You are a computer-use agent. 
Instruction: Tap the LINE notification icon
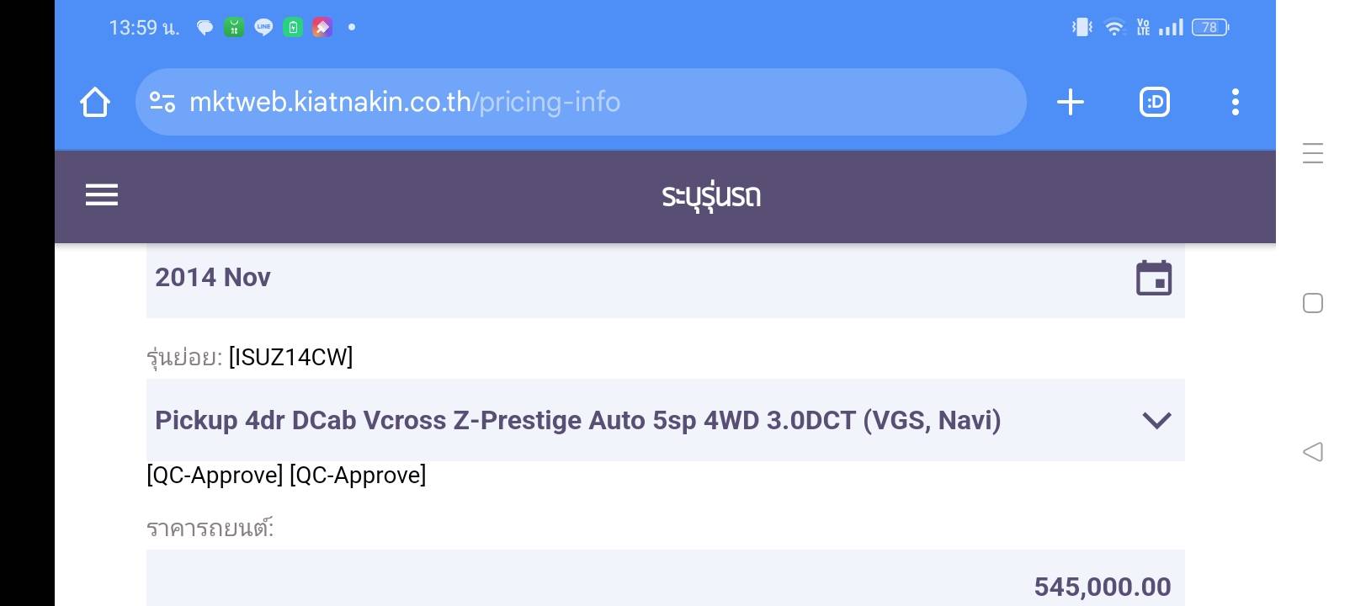point(263,28)
